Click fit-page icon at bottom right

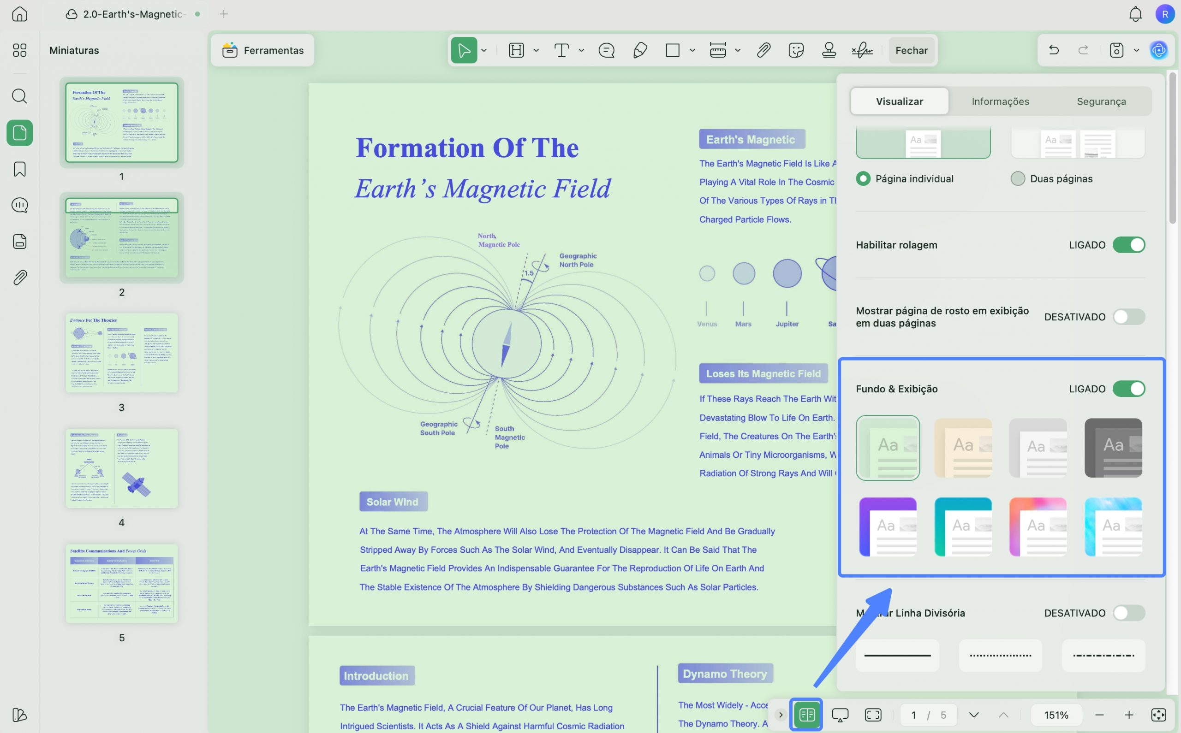coord(1159,715)
